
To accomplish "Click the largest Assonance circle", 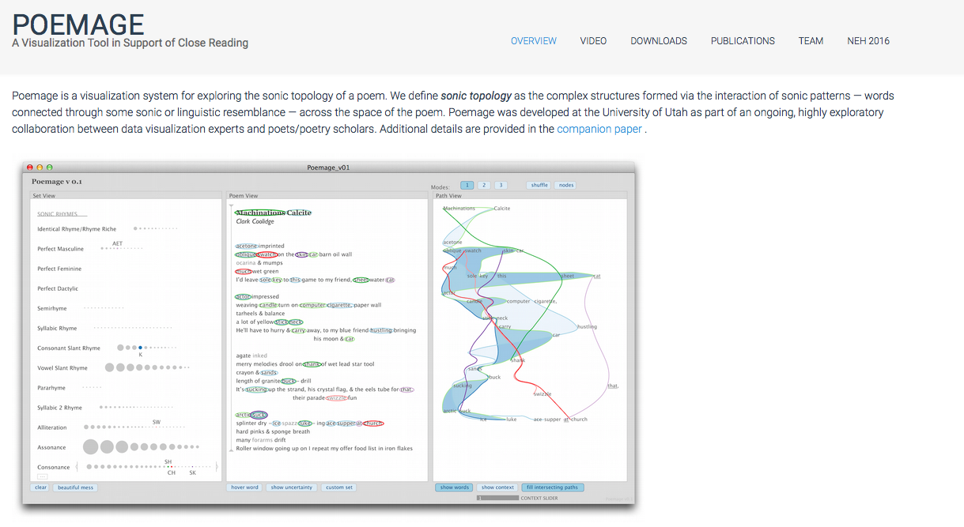I will (x=91, y=446).
